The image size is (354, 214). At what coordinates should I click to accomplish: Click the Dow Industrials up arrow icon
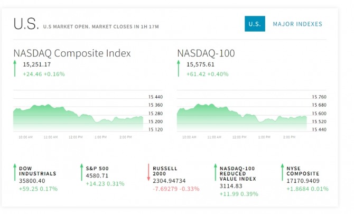pos(15,173)
